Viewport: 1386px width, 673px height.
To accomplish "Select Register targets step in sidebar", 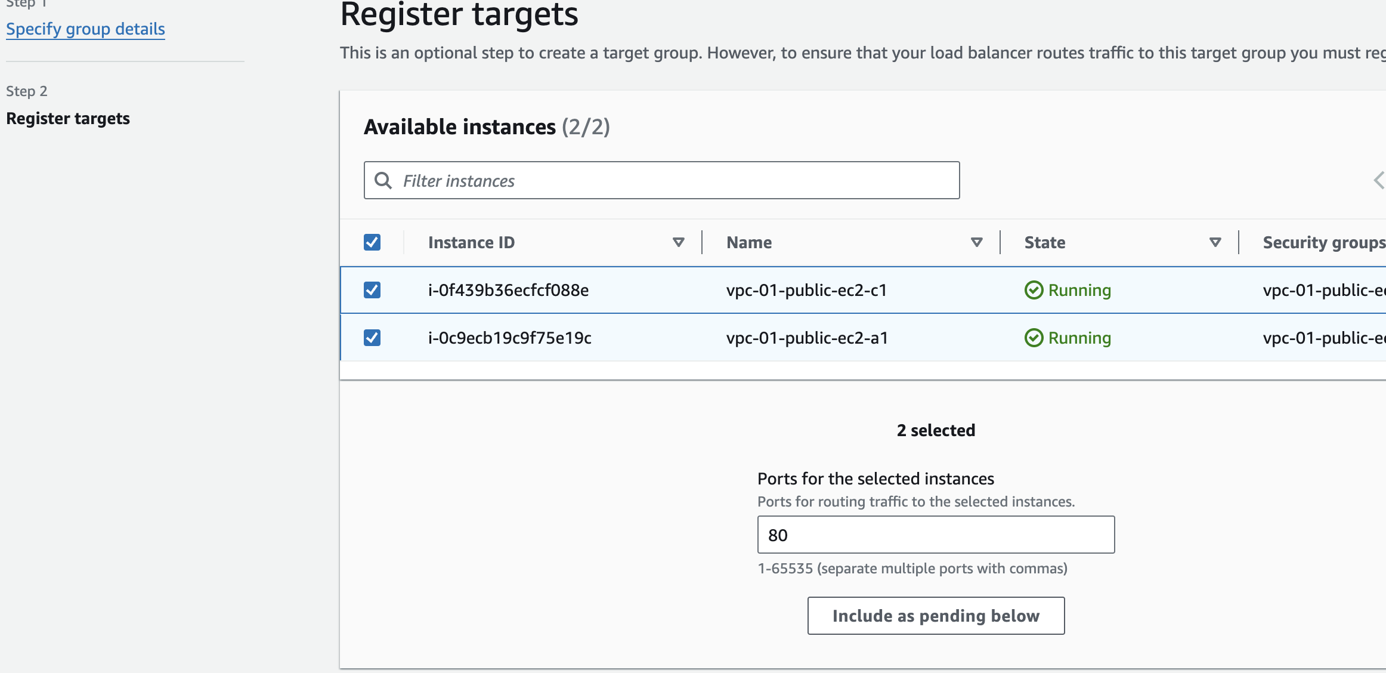I will (68, 119).
